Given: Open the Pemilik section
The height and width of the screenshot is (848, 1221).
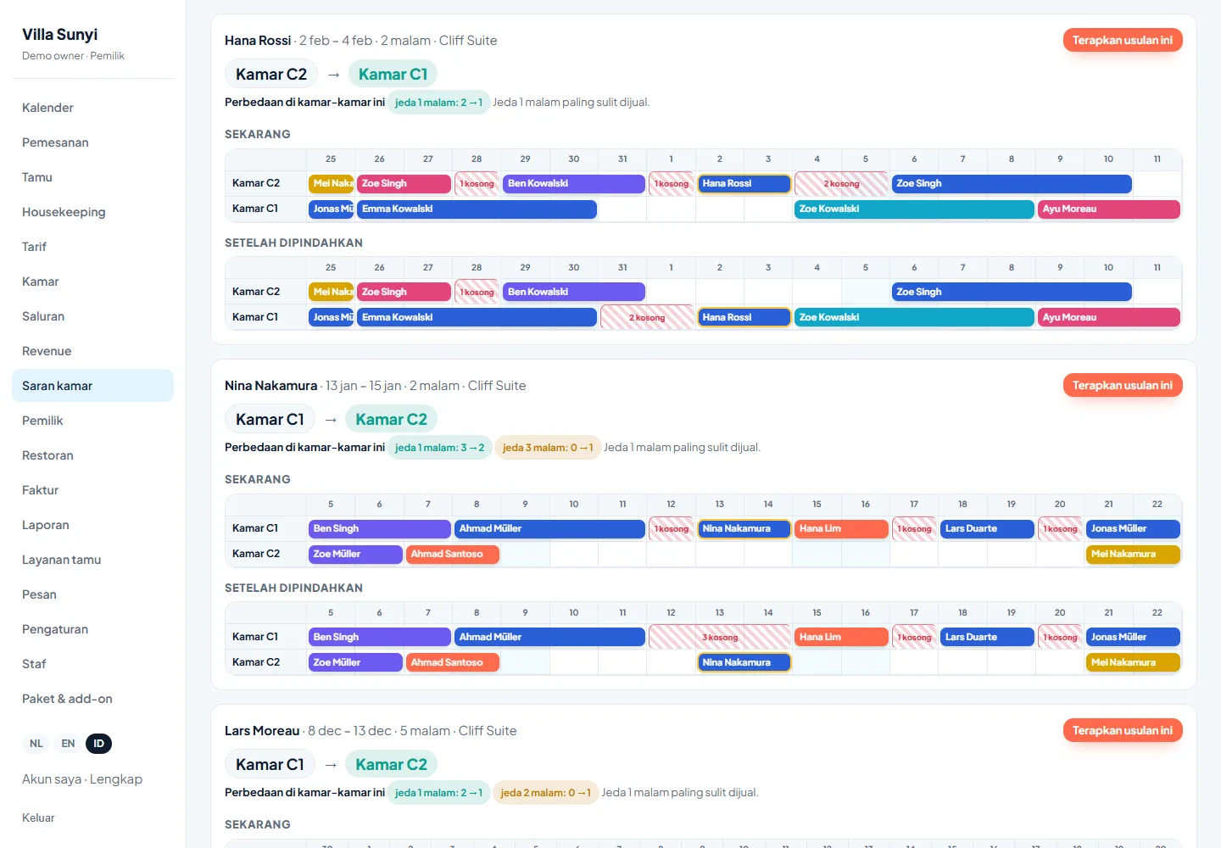Looking at the screenshot, I should pyautogui.click(x=92, y=421).
